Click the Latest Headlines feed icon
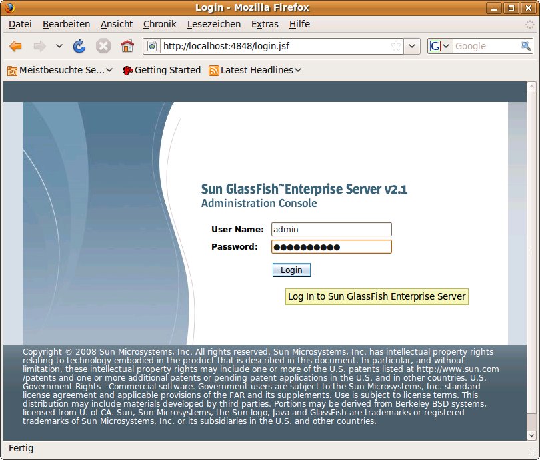 pos(214,70)
